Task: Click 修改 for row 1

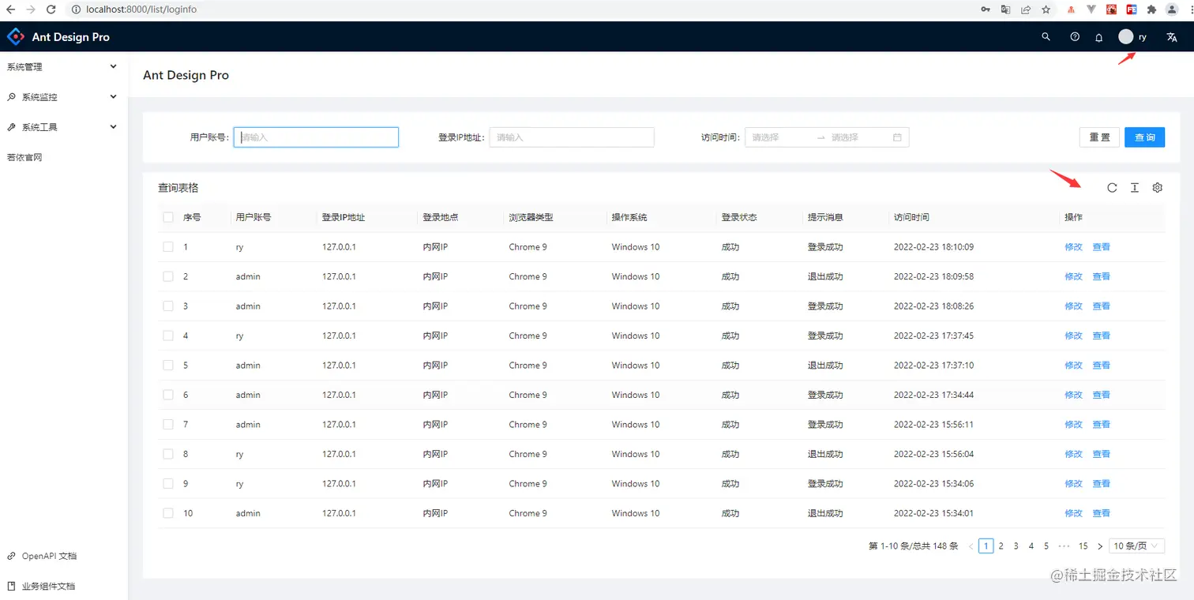Action: (x=1074, y=247)
